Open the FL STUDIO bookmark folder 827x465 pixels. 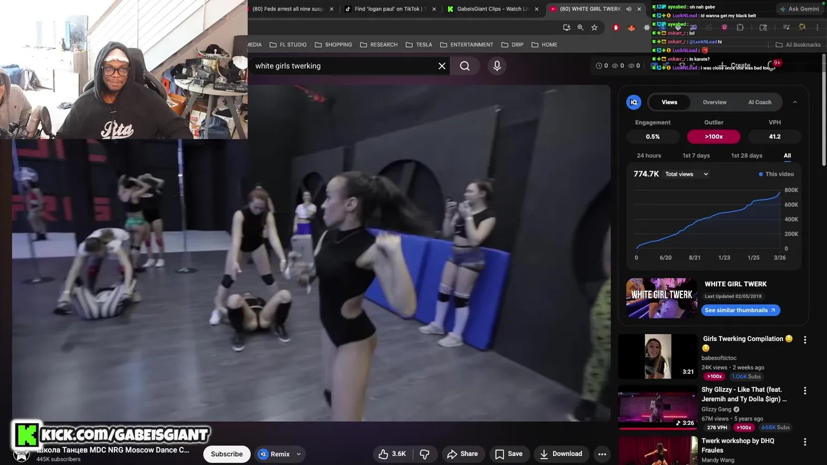(x=288, y=45)
